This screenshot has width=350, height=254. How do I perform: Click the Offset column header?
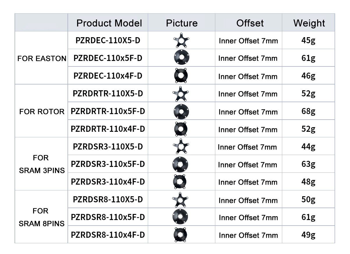pos(250,23)
